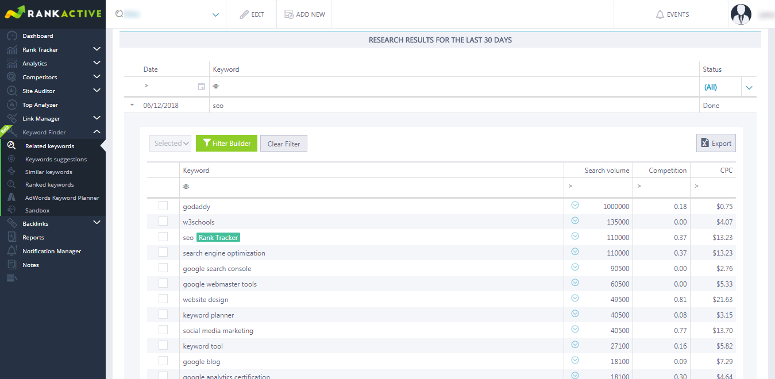The width and height of the screenshot is (775, 379).
Task: Expand the Site Auditor menu chevron
Action: [97, 91]
